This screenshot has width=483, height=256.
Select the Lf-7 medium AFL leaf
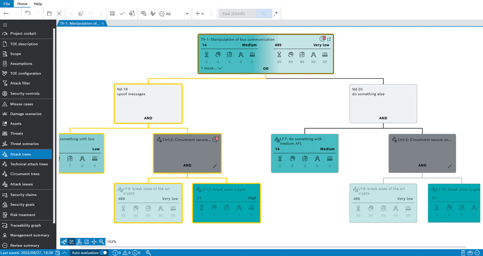(x=305, y=153)
